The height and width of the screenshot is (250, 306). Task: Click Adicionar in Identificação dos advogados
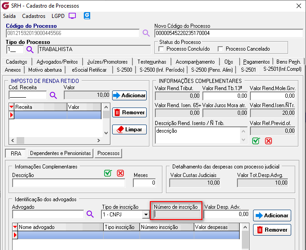tap(272, 216)
